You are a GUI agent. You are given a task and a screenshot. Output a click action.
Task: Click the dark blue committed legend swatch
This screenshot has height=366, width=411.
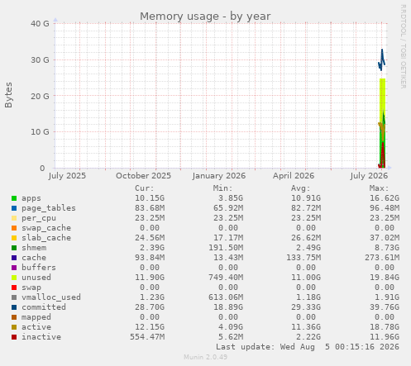(14, 307)
